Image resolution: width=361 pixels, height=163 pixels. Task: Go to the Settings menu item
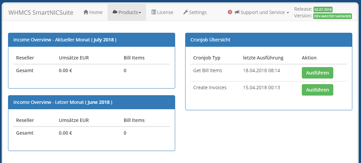[x=195, y=12]
